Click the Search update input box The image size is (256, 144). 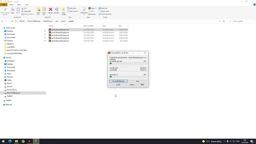coord(241,21)
